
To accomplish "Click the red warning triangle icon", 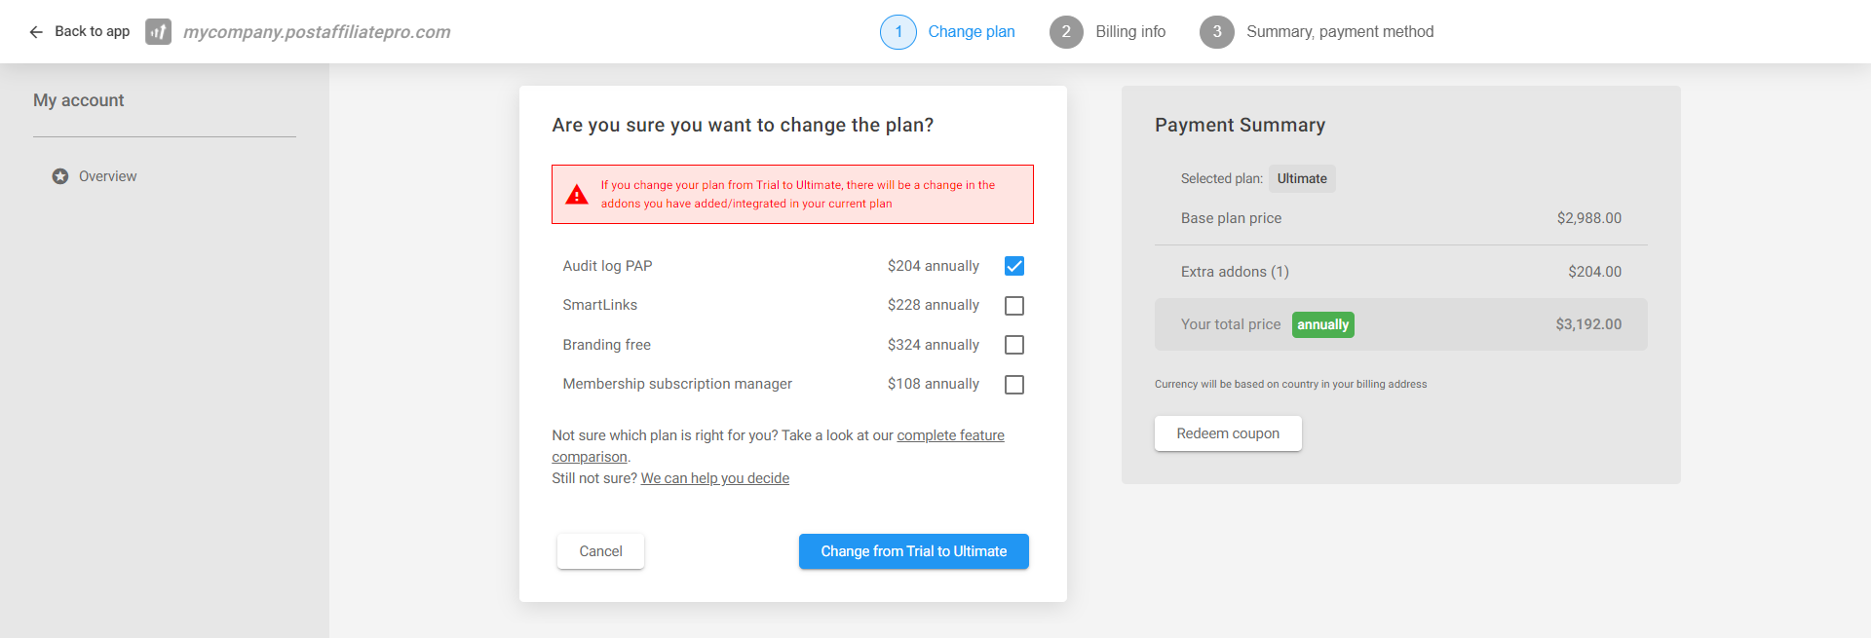I will (x=577, y=195).
